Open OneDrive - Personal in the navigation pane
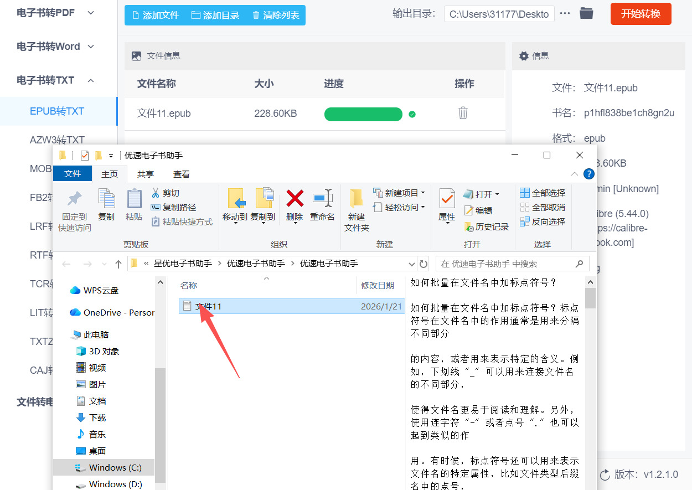 coord(112,312)
